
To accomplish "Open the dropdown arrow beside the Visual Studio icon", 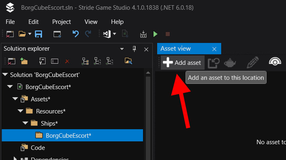I will 114,34.
